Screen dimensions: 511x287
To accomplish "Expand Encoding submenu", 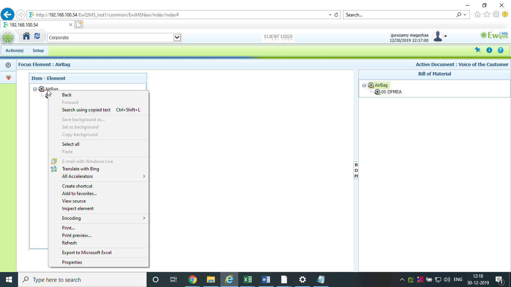I will click(98, 218).
